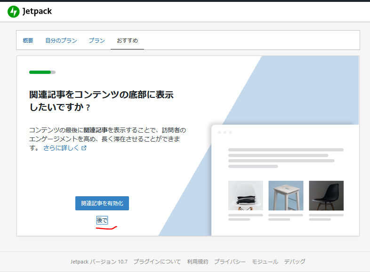Open the さらに詳しく link

click(61, 148)
